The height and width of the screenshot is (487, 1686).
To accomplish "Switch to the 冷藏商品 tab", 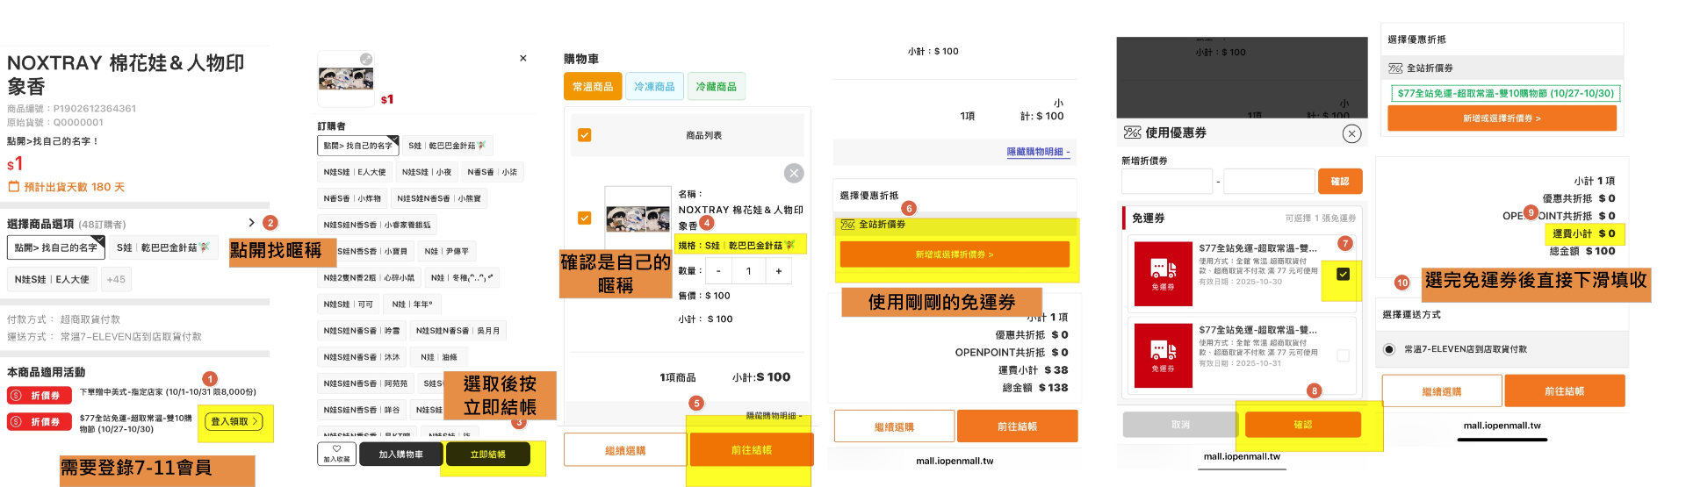I will [716, 87].
